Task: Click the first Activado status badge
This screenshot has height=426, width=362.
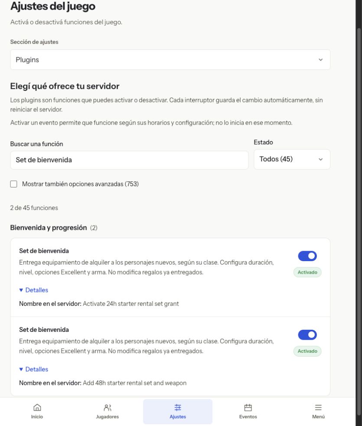Action: 307,272
